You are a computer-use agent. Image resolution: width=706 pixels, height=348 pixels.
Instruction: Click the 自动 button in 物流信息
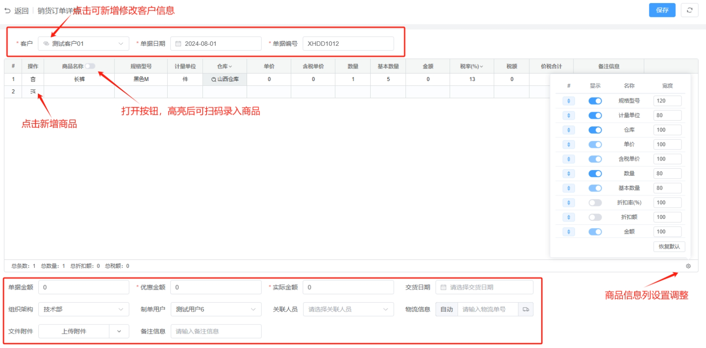(x=446, y=309)
